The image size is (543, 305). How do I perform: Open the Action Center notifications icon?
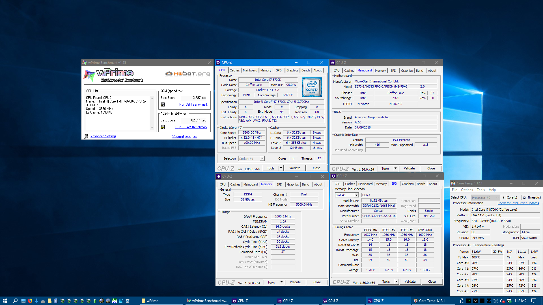[534, 301]
